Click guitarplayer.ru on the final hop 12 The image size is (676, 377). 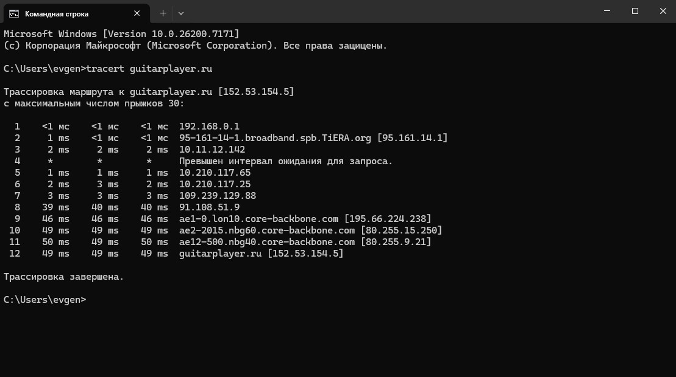pyautogui.click(x=220, y=254)
